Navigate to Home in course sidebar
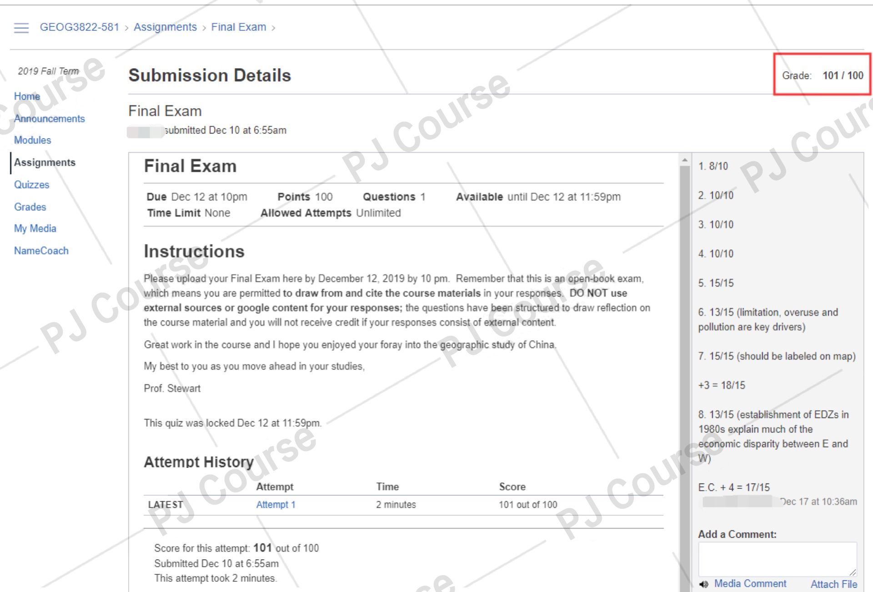The height and width of the screenshot is (592, 873). 27,96
